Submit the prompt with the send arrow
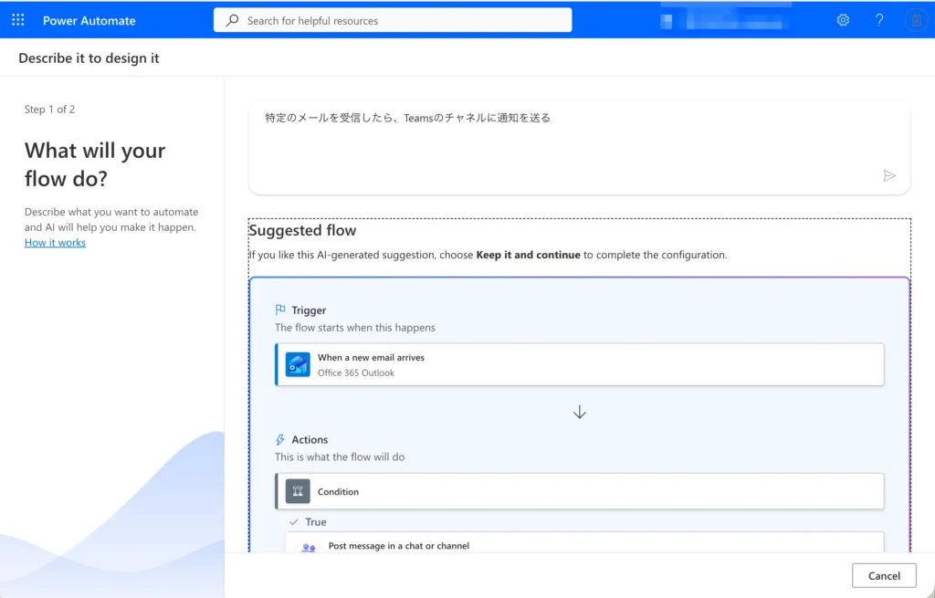935x598 pixels. tap(889, 176)
